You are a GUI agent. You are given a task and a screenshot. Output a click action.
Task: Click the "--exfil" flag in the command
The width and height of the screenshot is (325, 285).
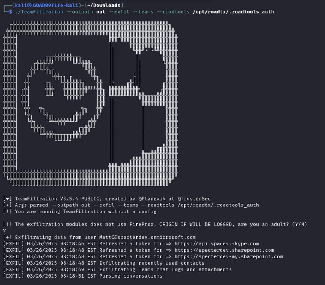[119, 12]
